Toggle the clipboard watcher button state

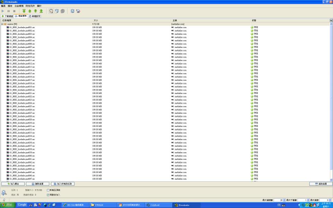point(50,11)
